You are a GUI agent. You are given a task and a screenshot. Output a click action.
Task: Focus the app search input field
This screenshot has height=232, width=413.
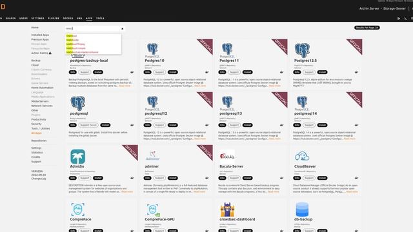tap(93, 28)
